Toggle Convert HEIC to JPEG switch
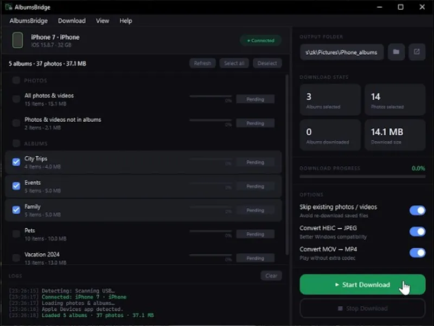This screenshot has width=434, height=326. [x=417, y=232]
